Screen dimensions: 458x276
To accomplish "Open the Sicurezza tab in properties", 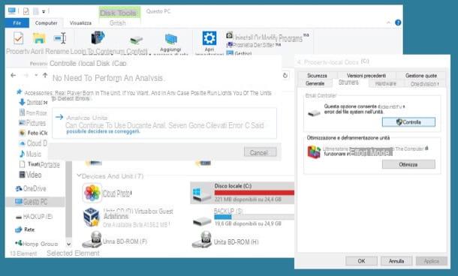I will 317,76.
